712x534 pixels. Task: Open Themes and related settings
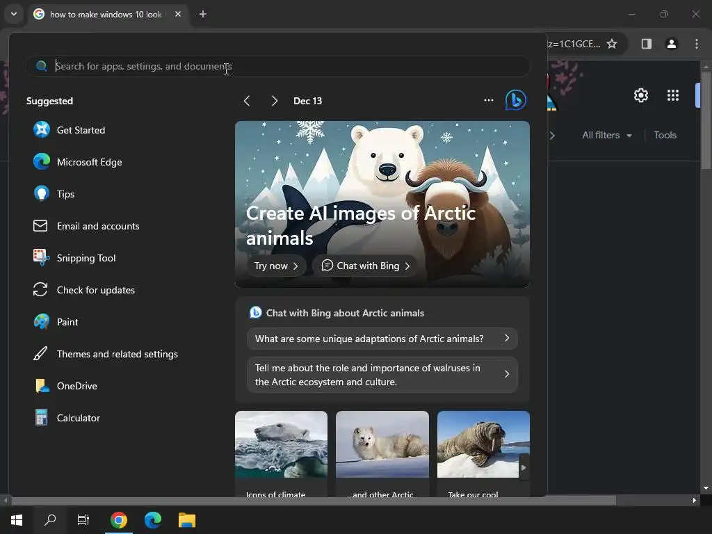point(106,354)
